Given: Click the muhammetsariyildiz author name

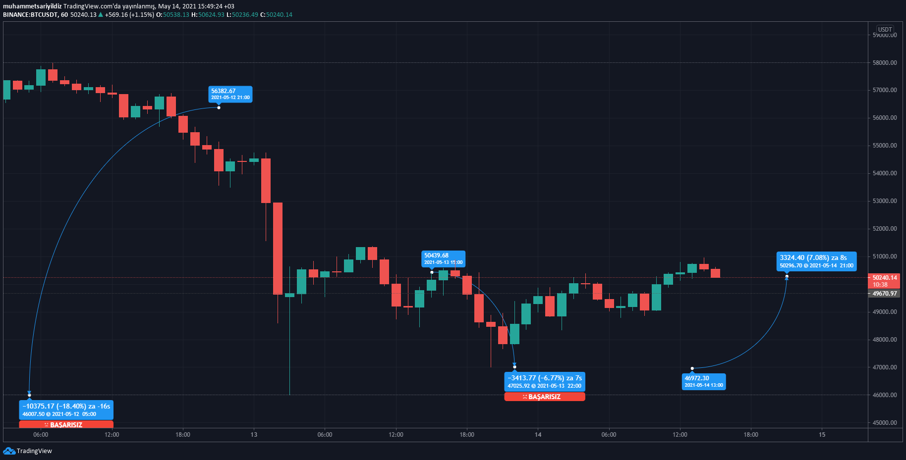Looking at the screenshot, I should [x=32, y=6].
